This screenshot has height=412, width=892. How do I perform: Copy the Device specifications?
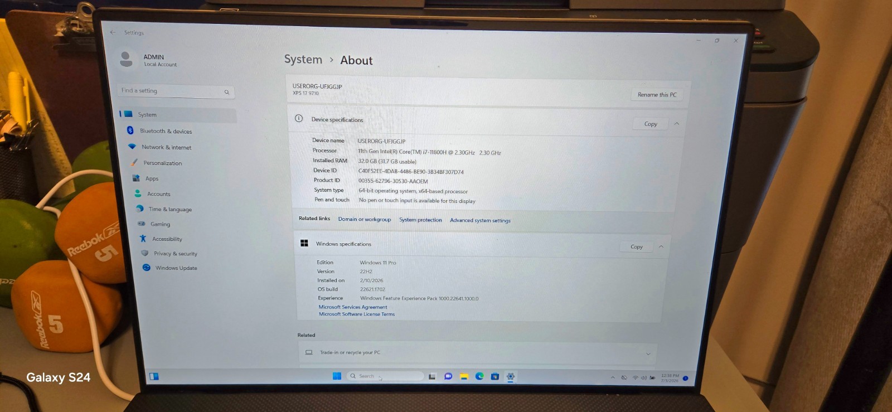[x=651, y=124]
